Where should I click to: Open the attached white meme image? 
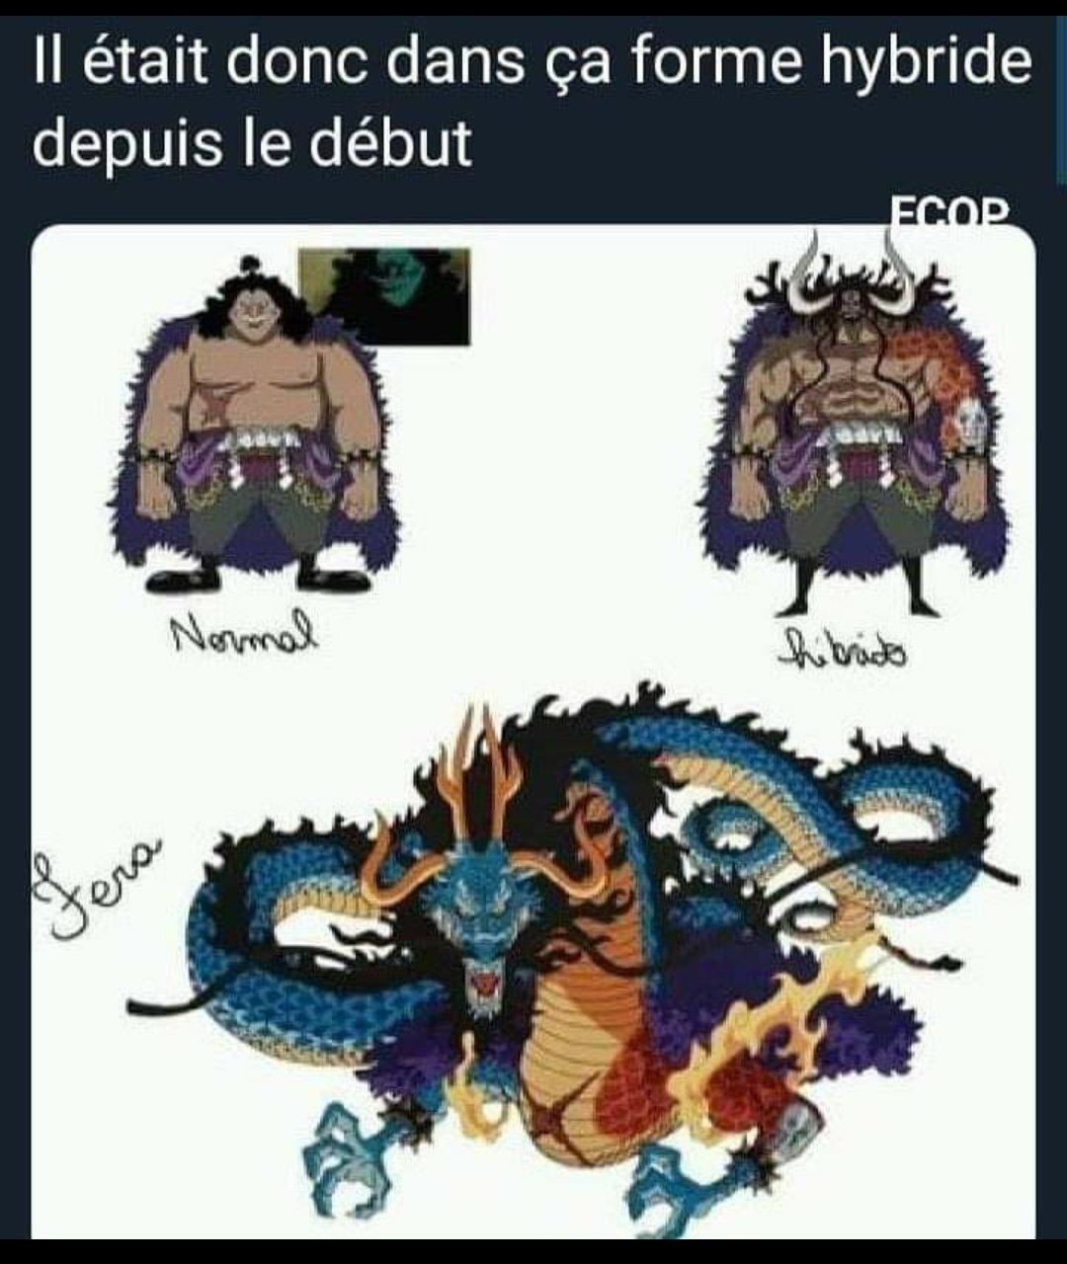click(x=533, y=731)
